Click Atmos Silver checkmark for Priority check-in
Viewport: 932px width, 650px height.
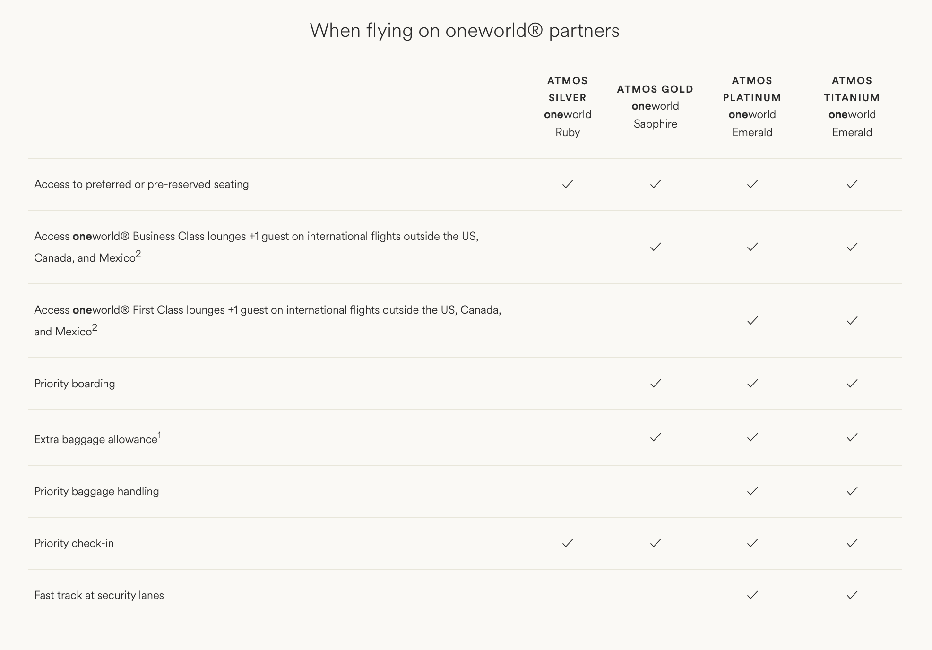pyautogui.click(x=568, y=543)
